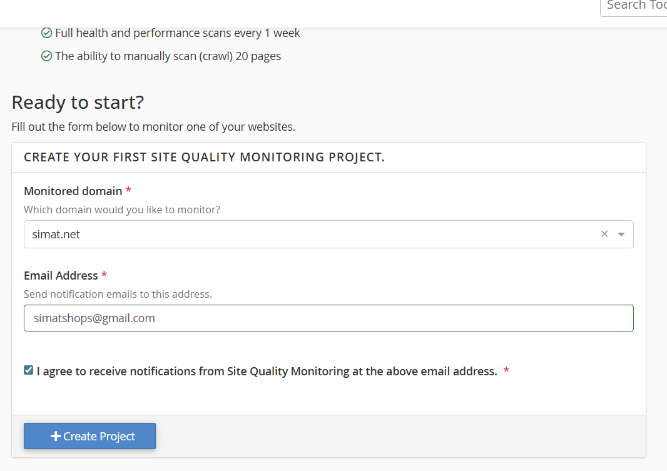Click the Email Address input field
The width and height of the screenshot is (667, 471).
point(328,318)
